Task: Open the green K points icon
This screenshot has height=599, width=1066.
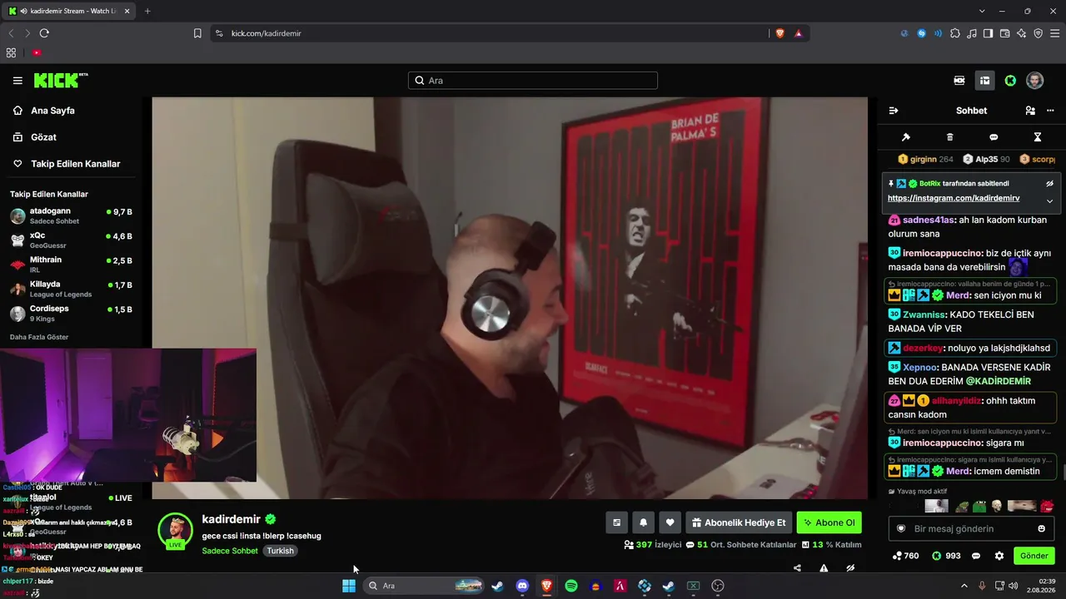Action: [1010, 81]
